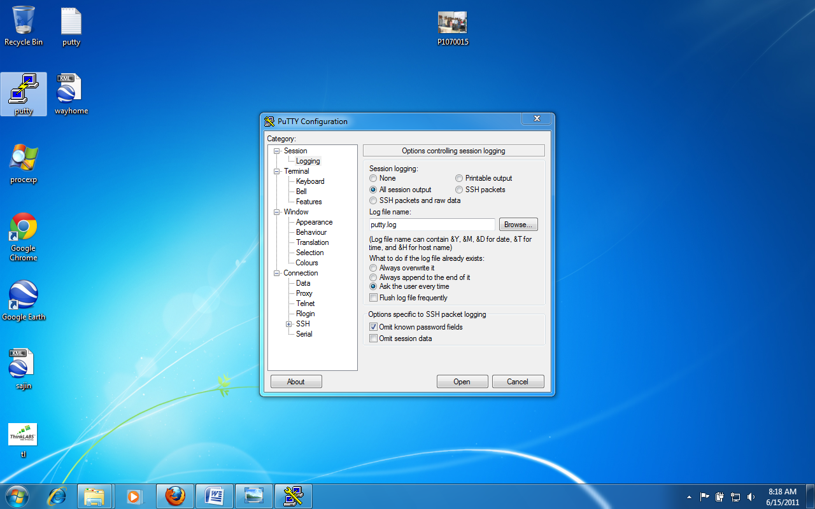815x509 pixels.
Task: Select Bell category in tree
Action: (x=301, y=192)
